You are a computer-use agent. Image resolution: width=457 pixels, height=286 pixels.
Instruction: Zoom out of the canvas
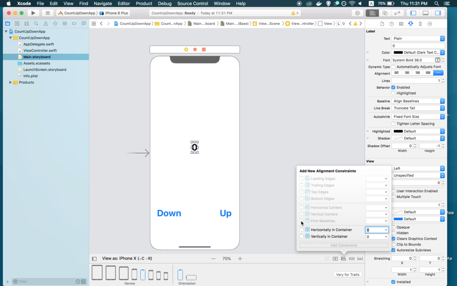pos(214,259)
